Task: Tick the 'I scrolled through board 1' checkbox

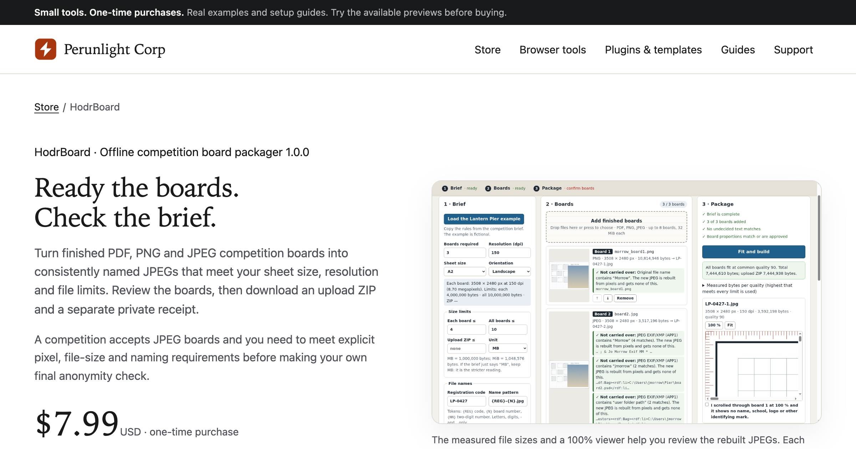Action: coord(707,405)
